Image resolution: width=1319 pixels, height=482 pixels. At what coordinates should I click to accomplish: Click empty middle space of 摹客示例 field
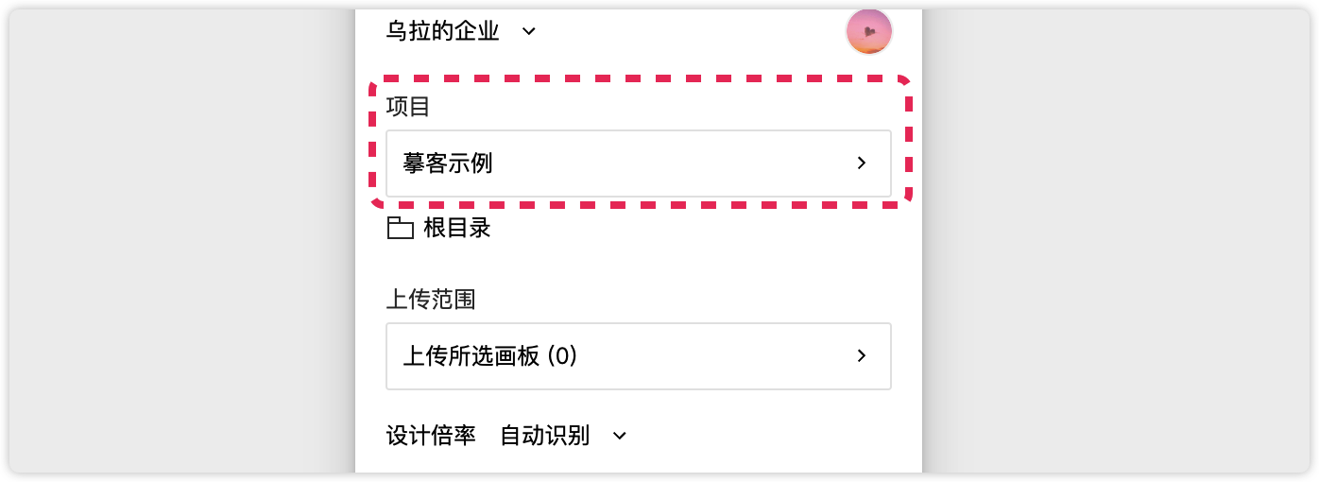pos(671,164)
